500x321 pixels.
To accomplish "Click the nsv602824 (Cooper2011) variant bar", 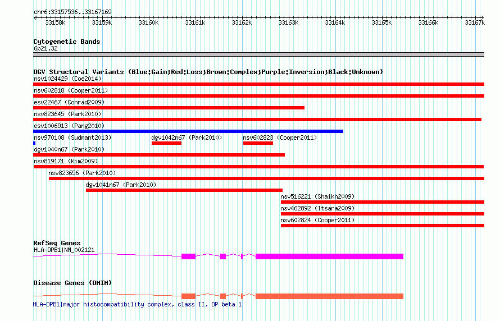I will point(383,226).
